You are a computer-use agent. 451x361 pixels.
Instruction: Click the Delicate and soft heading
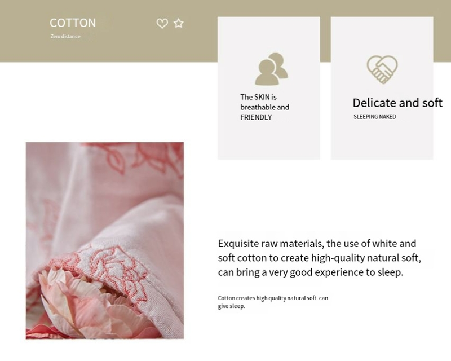397,103
